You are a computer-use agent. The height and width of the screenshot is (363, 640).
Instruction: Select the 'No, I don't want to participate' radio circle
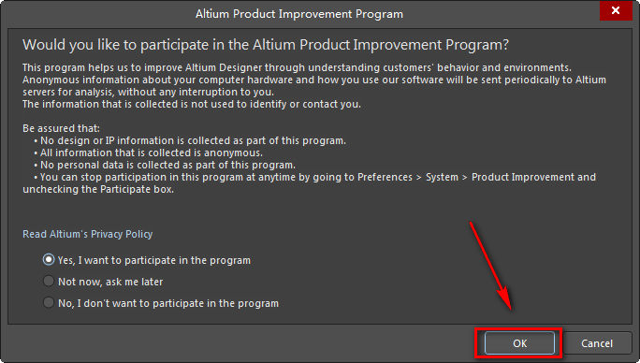49,302
